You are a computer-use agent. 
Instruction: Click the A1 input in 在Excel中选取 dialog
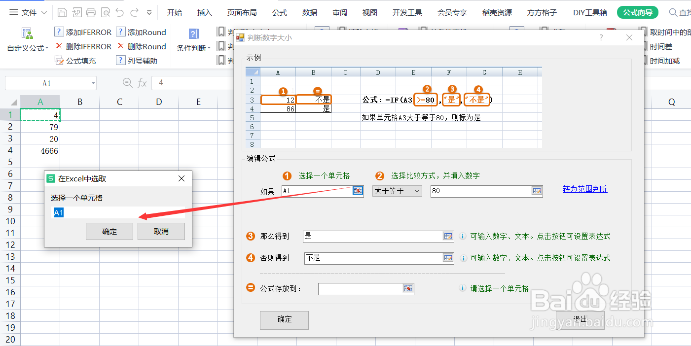[118, 212]
